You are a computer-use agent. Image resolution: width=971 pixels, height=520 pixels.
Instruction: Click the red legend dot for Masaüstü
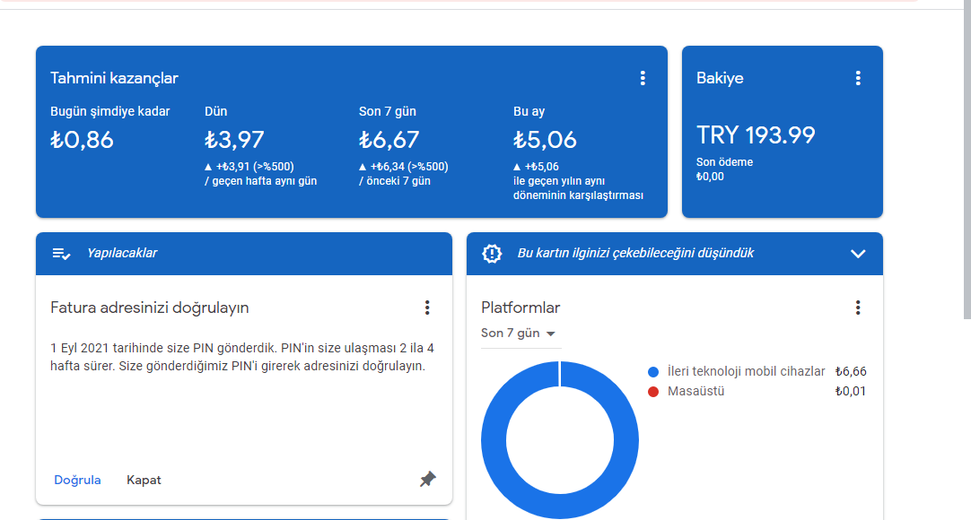coord(653,391)
